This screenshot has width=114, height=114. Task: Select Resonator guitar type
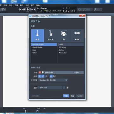click(x=70, y=53)
